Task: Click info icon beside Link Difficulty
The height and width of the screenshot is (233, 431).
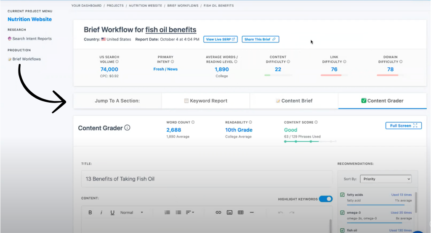Action: 345,62
